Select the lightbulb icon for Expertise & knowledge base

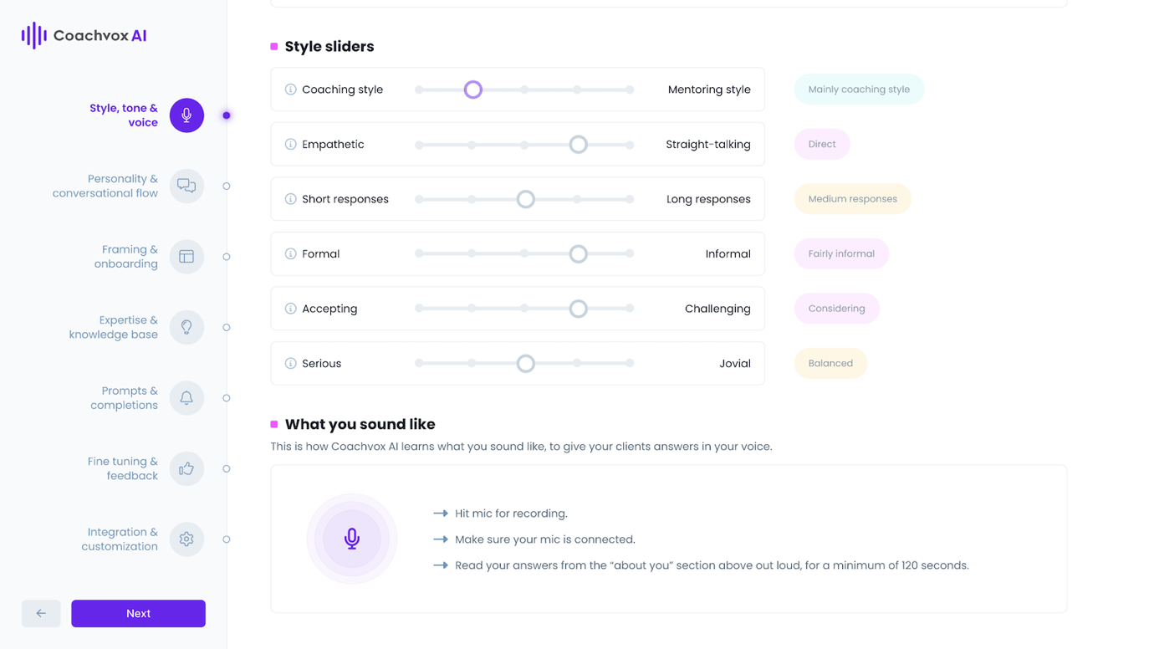click(x=186, y=327)
